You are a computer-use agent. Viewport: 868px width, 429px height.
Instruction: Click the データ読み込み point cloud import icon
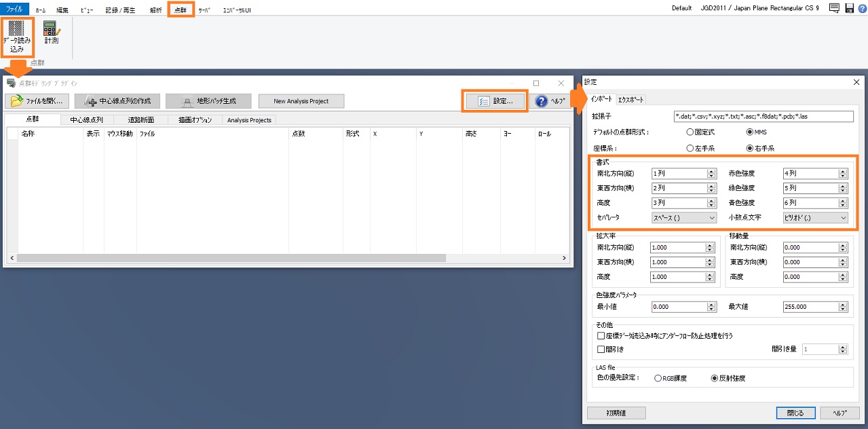17,37
